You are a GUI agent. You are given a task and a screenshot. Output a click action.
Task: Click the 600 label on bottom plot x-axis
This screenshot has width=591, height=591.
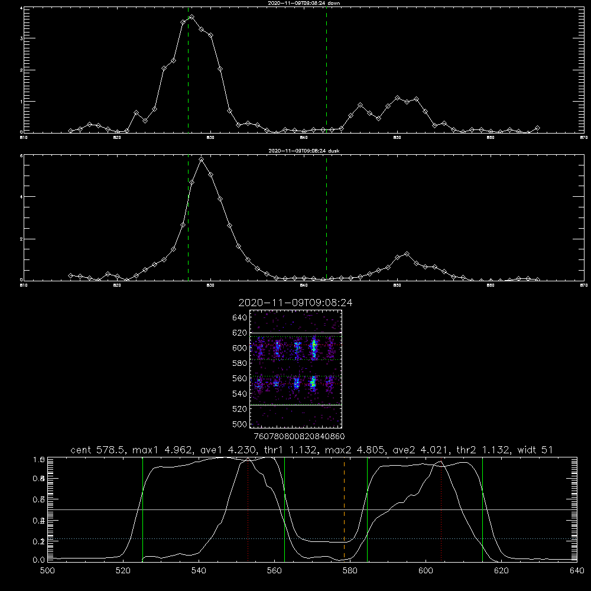(426, 571)
